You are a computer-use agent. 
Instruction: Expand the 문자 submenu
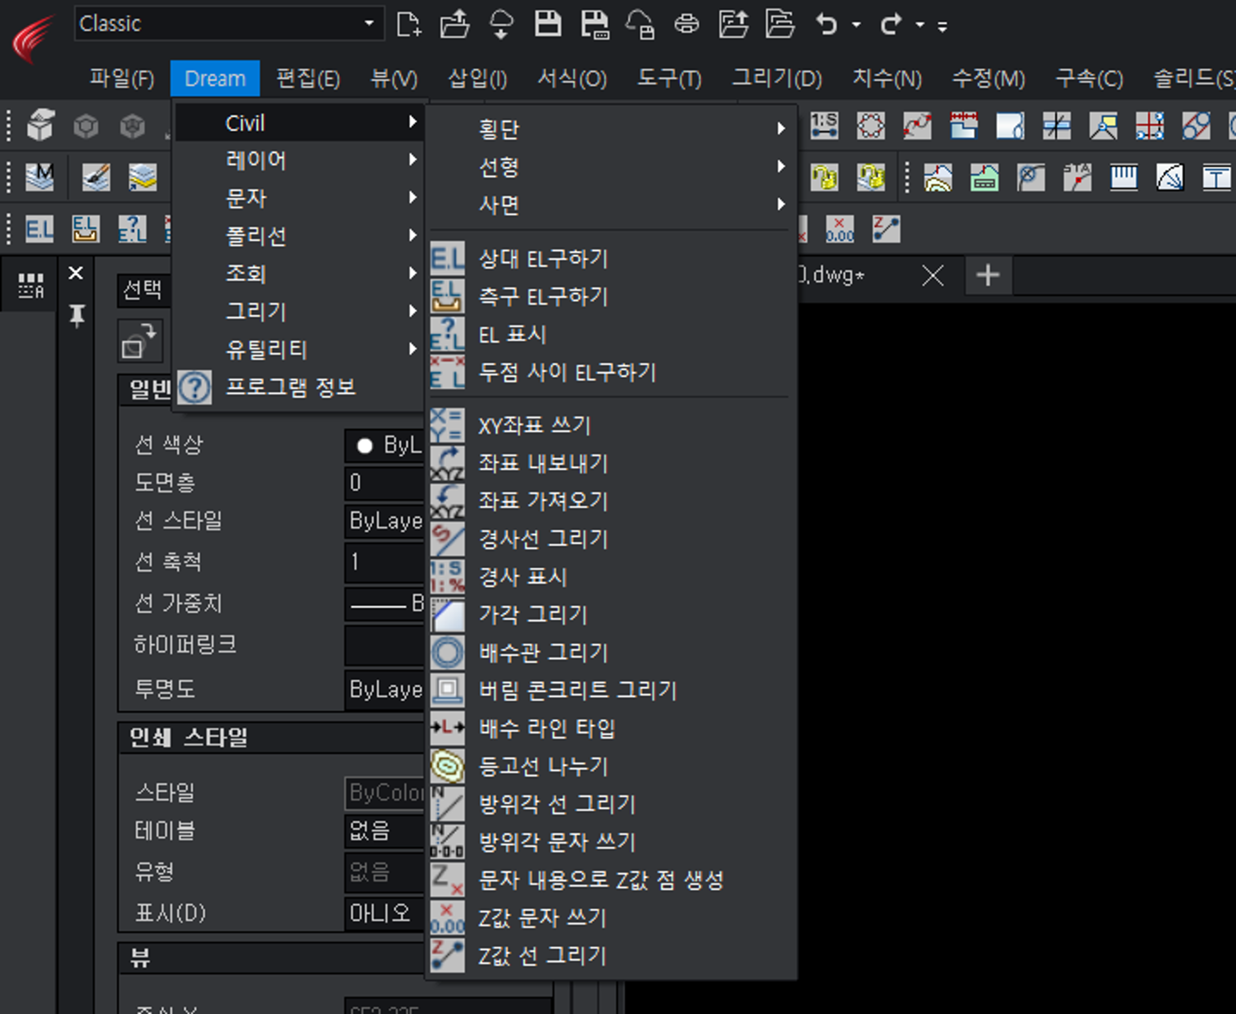coord(299,198)
